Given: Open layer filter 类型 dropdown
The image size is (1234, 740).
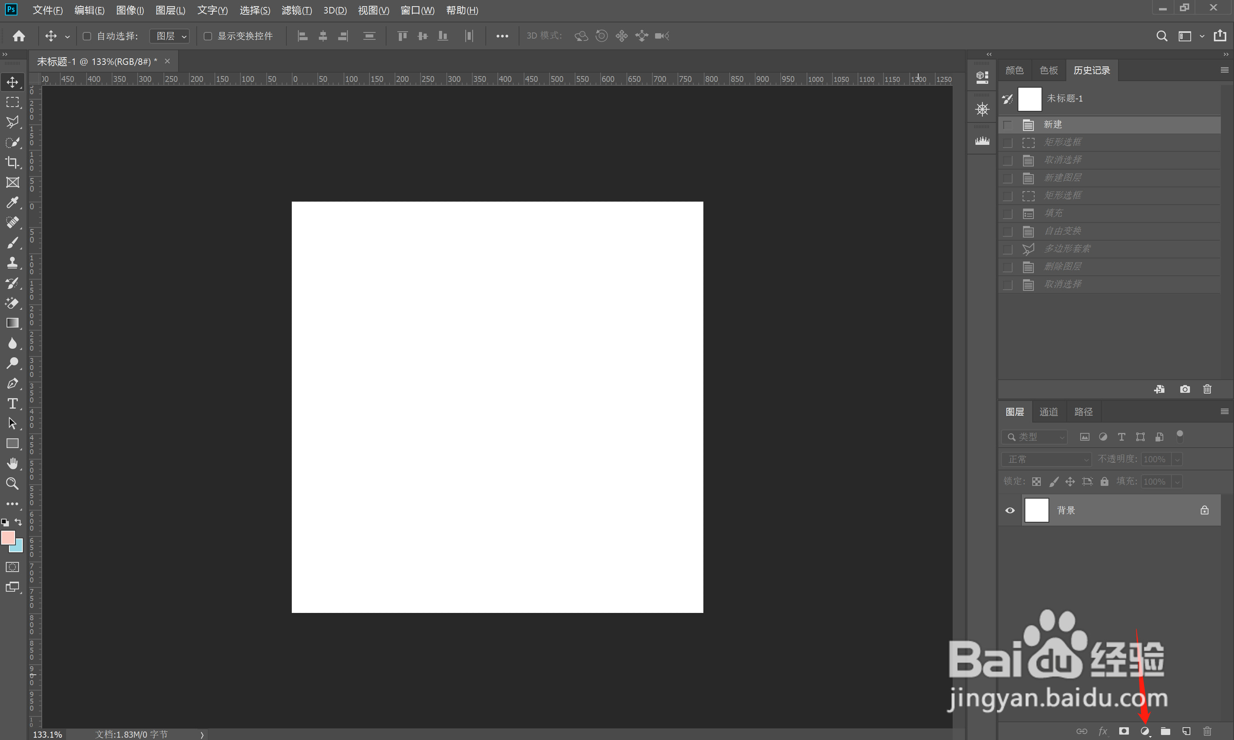Looking at the screenshot, I should tap(1035, 437).
